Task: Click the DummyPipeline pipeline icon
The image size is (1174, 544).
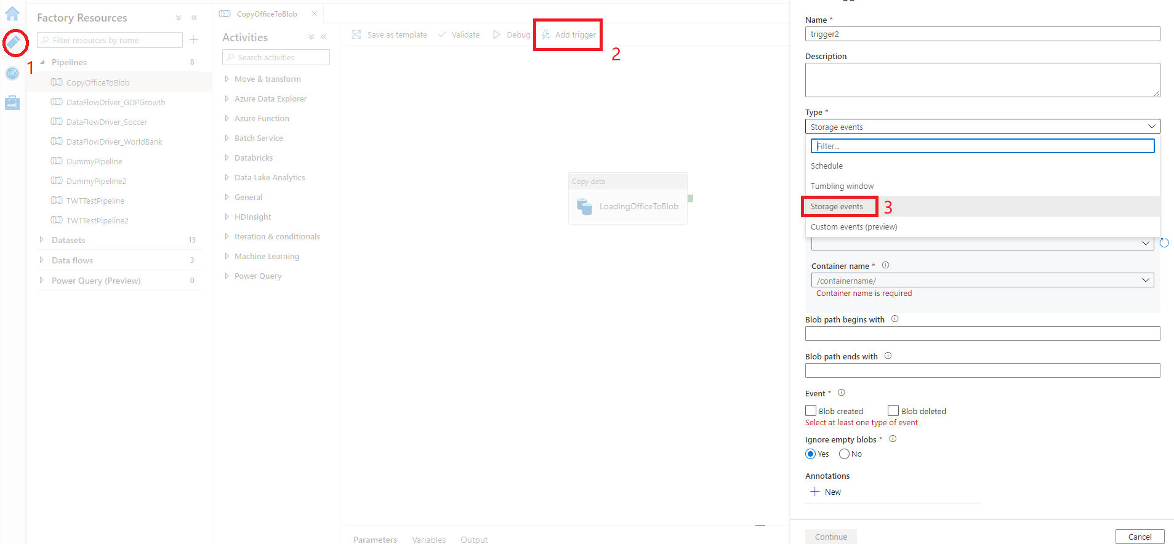Action: pos(57,161)
